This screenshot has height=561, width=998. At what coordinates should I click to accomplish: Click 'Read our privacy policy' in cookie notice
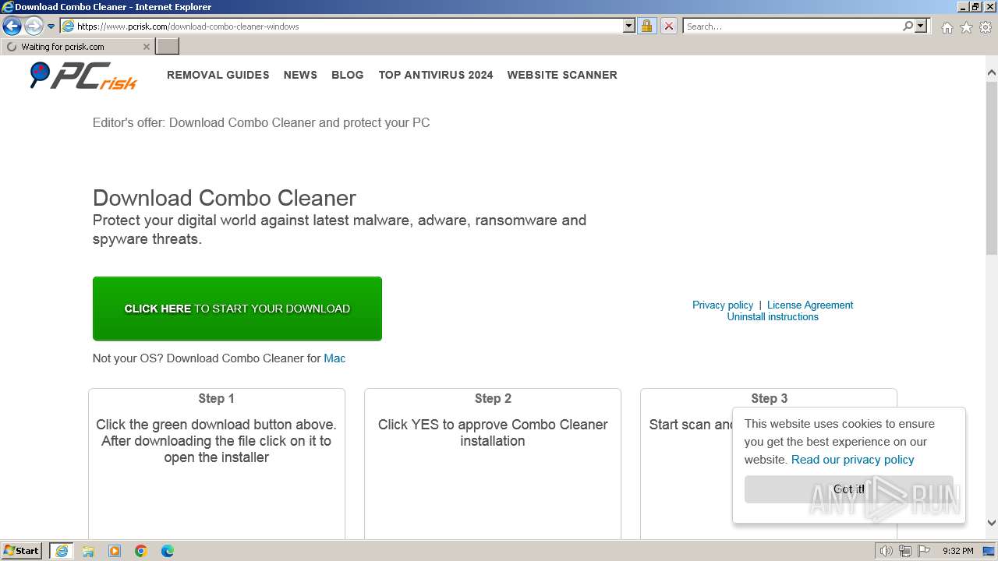pos(852,460)
